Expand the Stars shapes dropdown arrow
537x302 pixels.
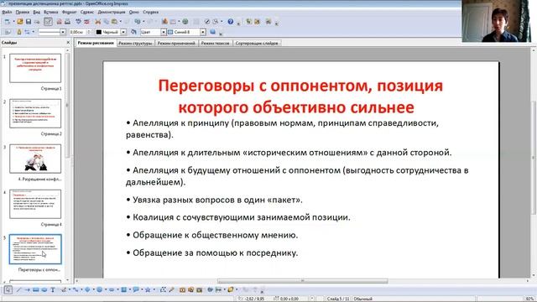click(x=154, y=289)
